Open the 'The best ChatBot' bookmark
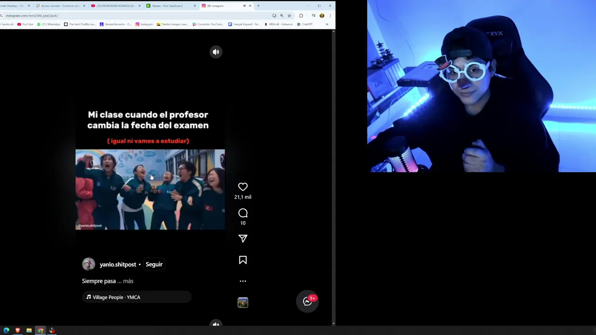596x335 pixels. tap(80, 24)
